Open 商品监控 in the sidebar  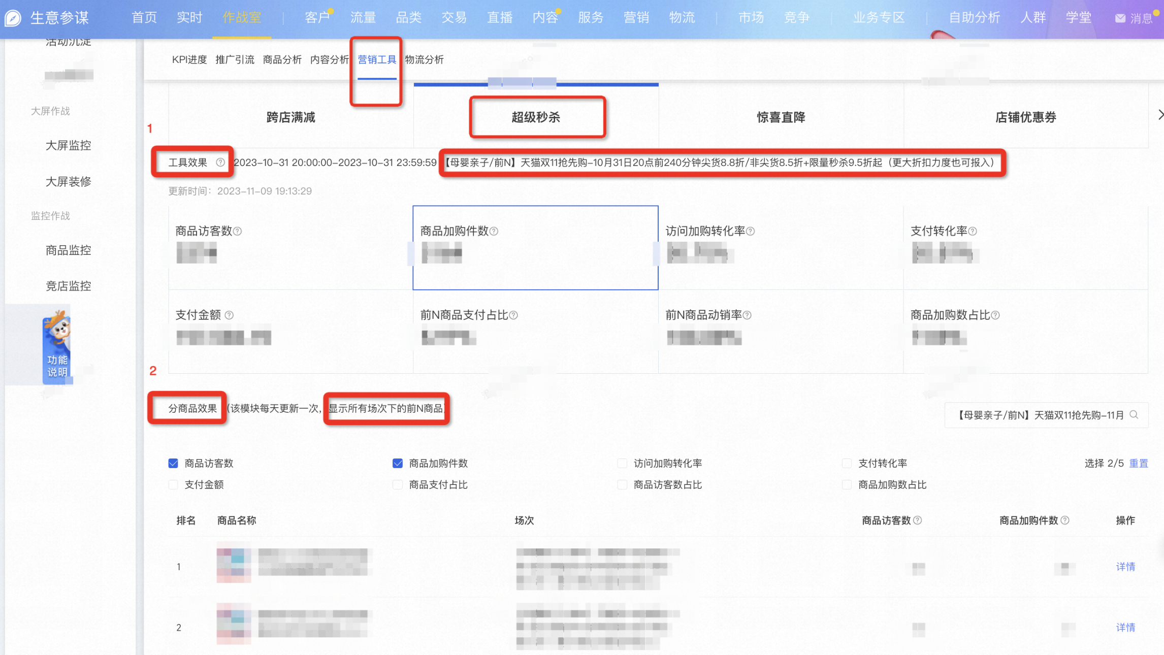(x=69, y=250)
